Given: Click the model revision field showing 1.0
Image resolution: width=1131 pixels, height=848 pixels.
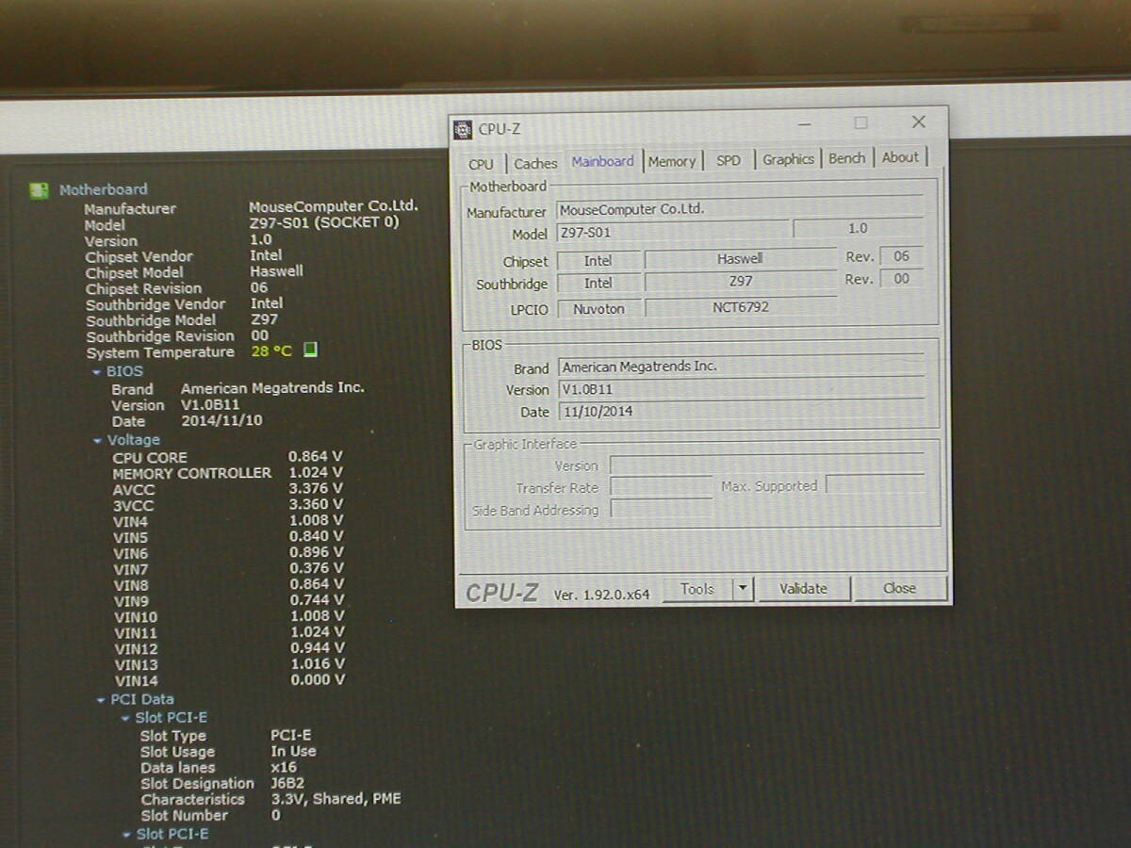Looking at the screenshot, I should (858, 229).
